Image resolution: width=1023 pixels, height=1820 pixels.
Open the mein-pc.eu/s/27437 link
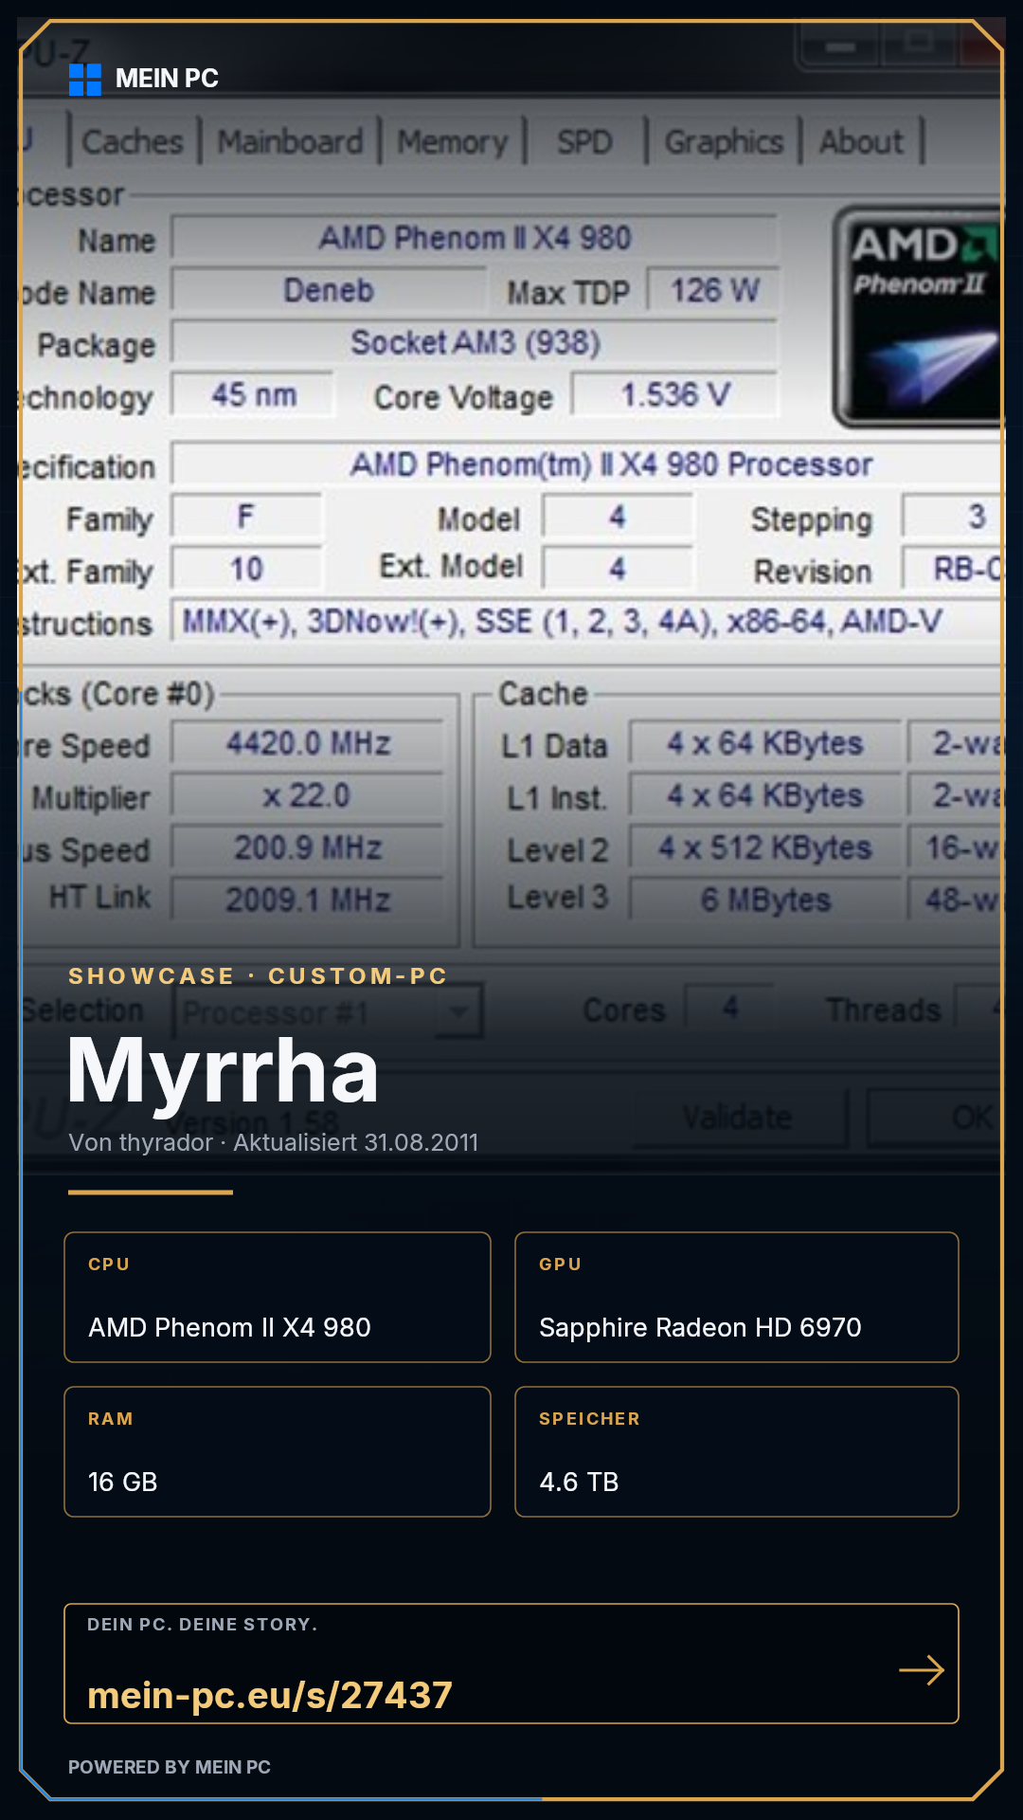tap(270, 1695)
